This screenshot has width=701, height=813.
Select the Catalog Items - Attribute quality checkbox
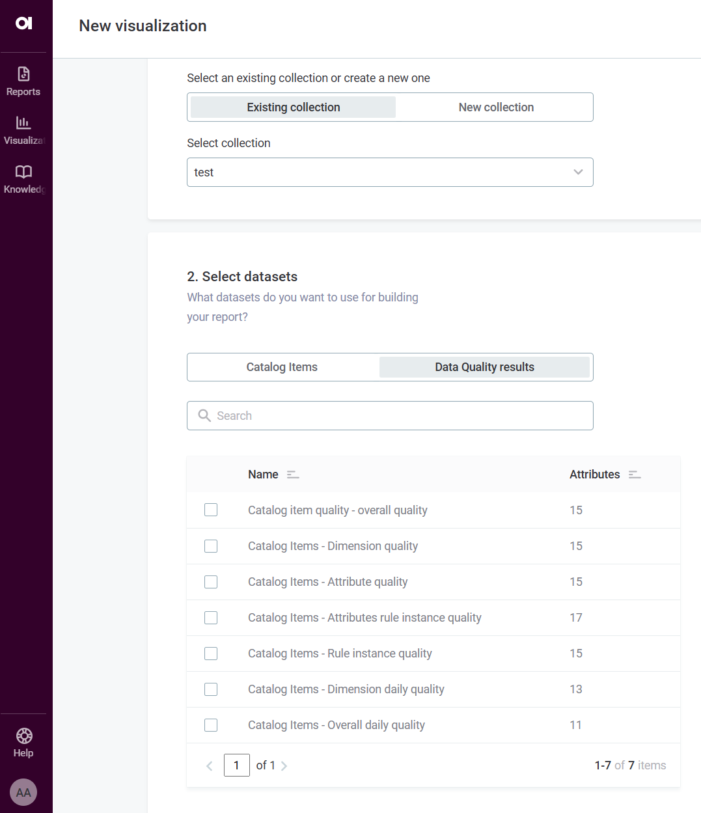pos(211,581)
